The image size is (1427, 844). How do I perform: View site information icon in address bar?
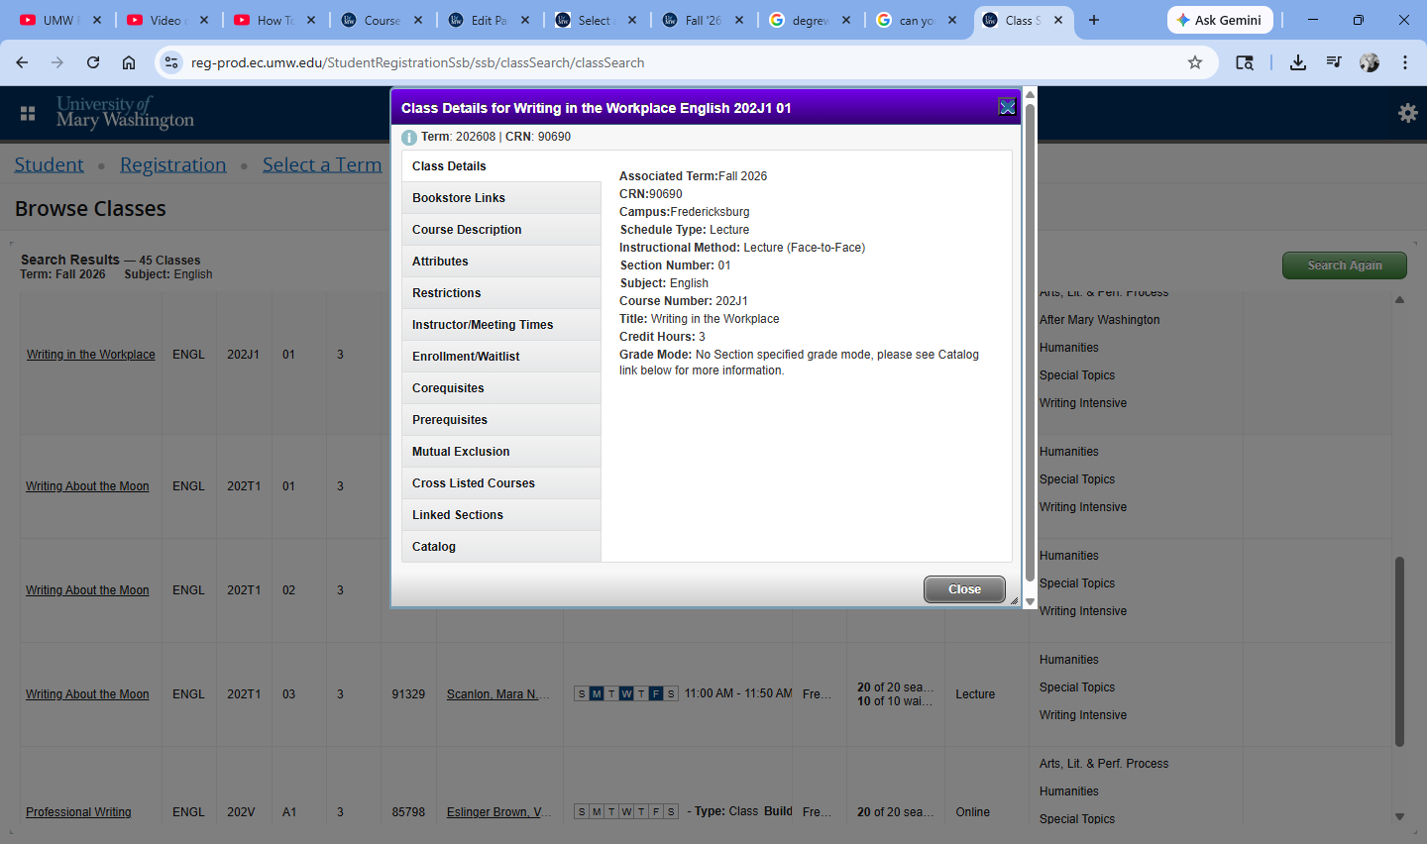pos(171,62)
